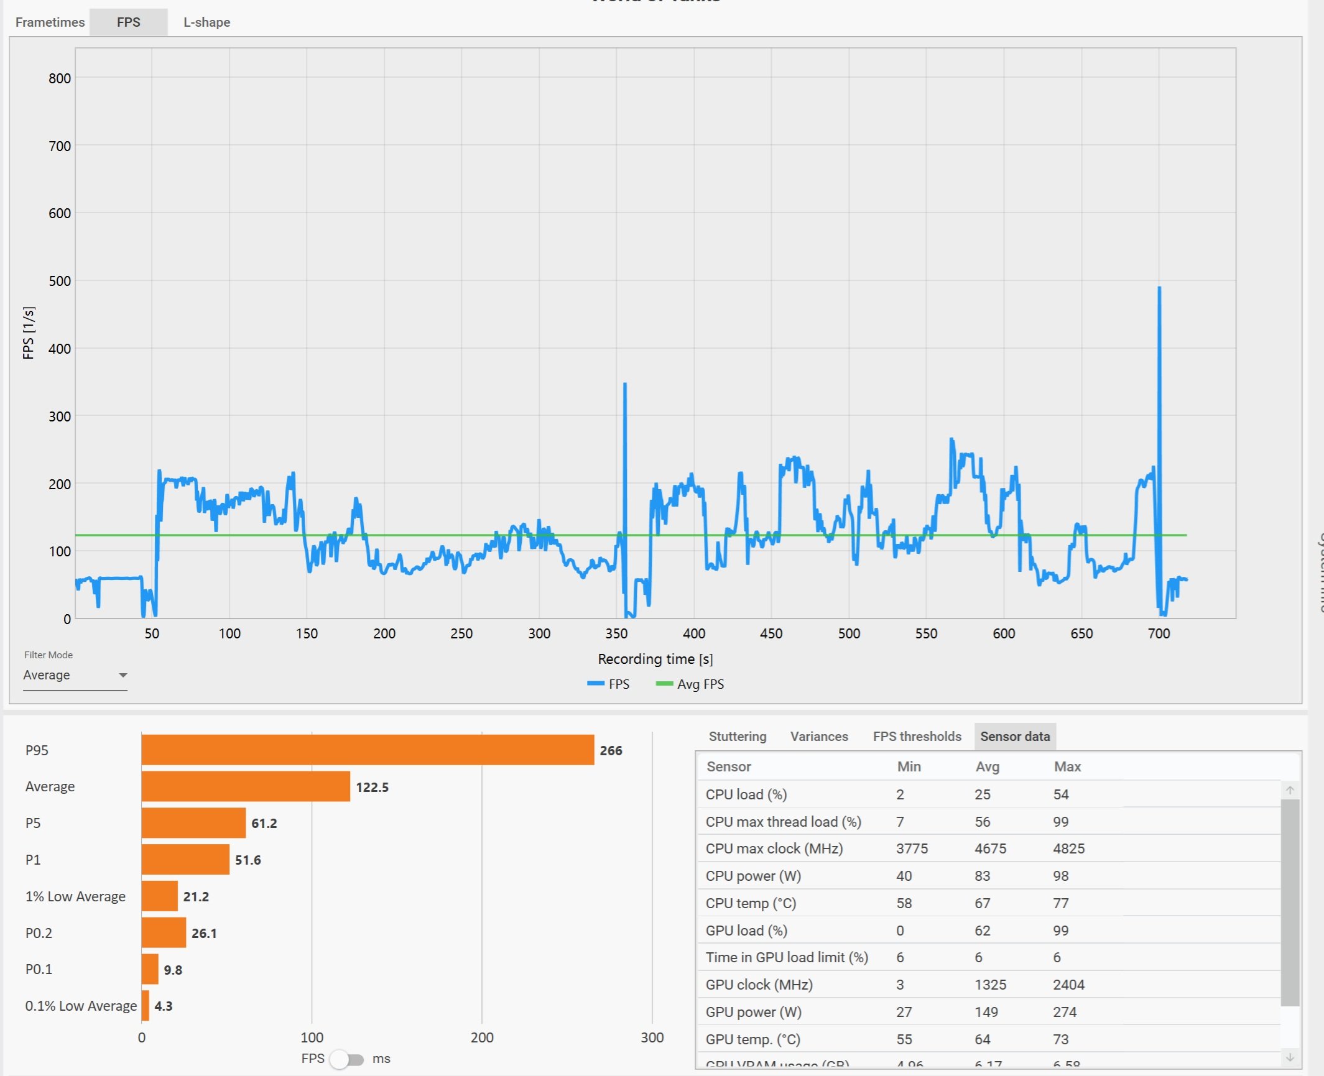Select the Sensor data tab
The height and width of the screenshot is (1076, 1324).
(x=1014, y=737)
